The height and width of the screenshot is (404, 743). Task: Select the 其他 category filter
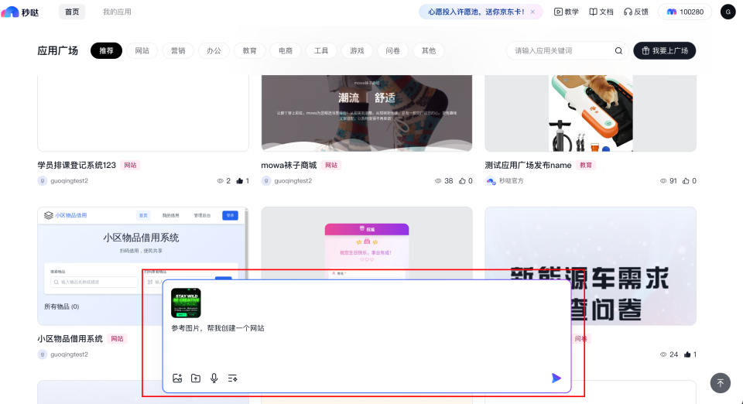click(x=429, y=50)
